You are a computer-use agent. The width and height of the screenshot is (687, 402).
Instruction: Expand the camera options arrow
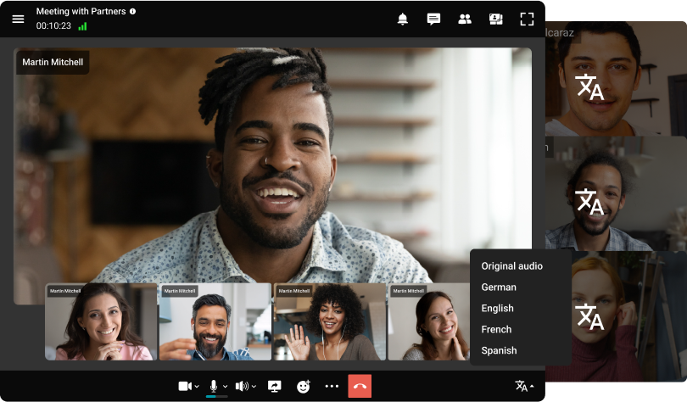pos(198,387)
